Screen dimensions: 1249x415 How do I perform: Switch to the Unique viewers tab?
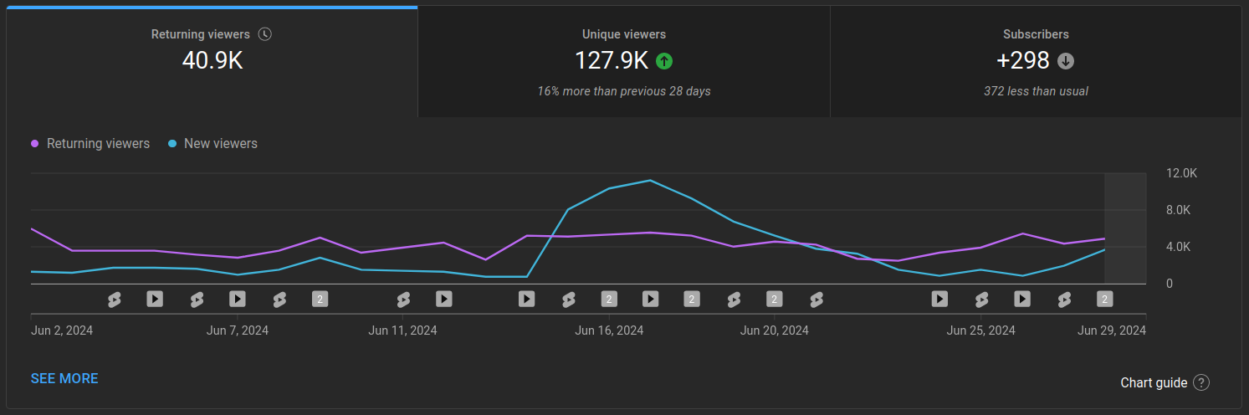(x=624, y=62)
